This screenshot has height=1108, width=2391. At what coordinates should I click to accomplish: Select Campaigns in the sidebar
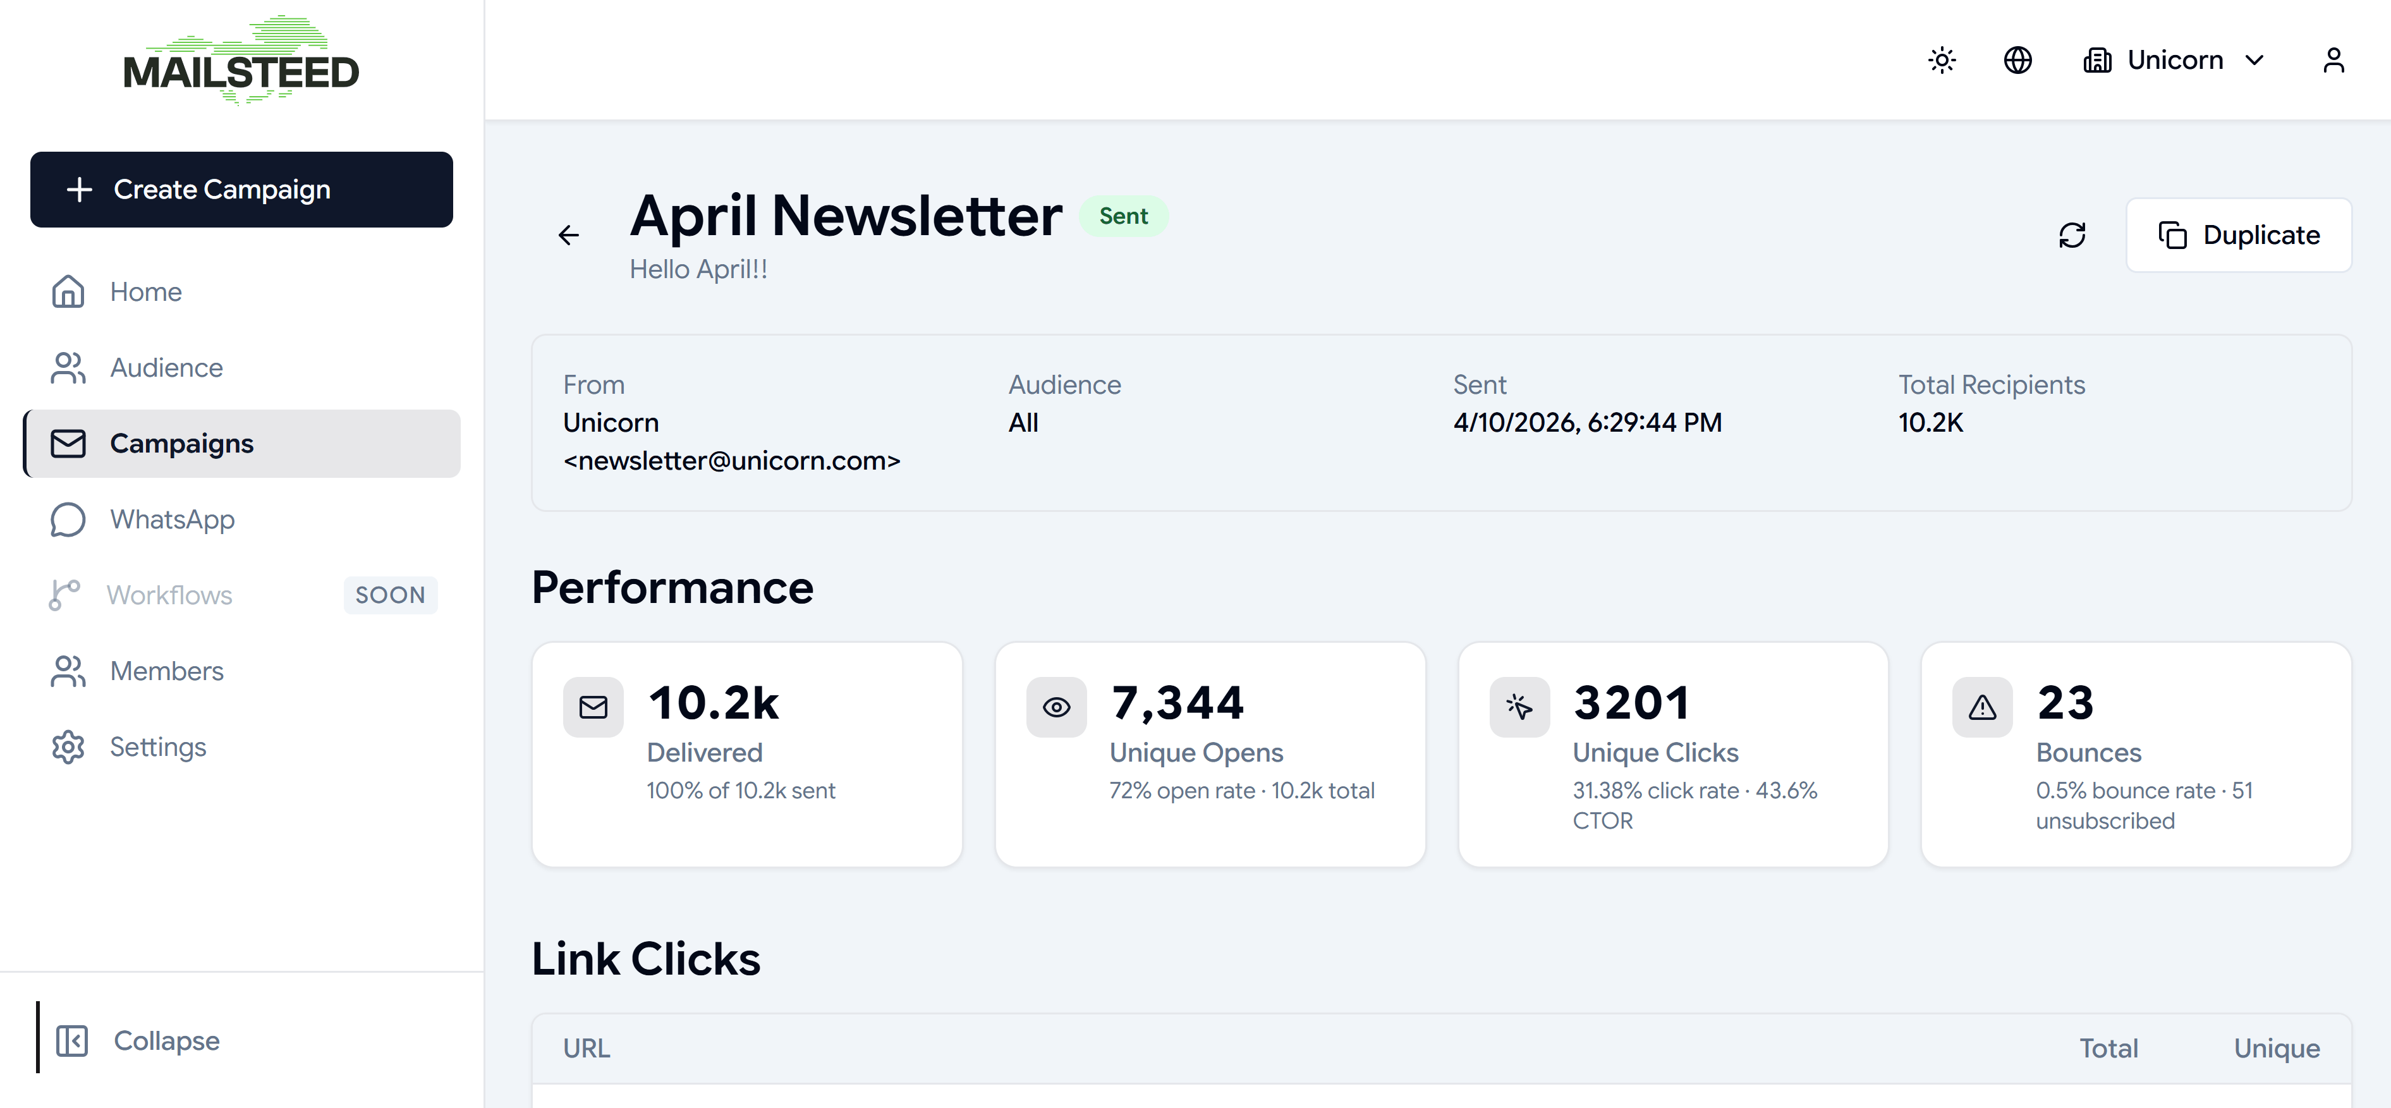(x=181, y=444)
